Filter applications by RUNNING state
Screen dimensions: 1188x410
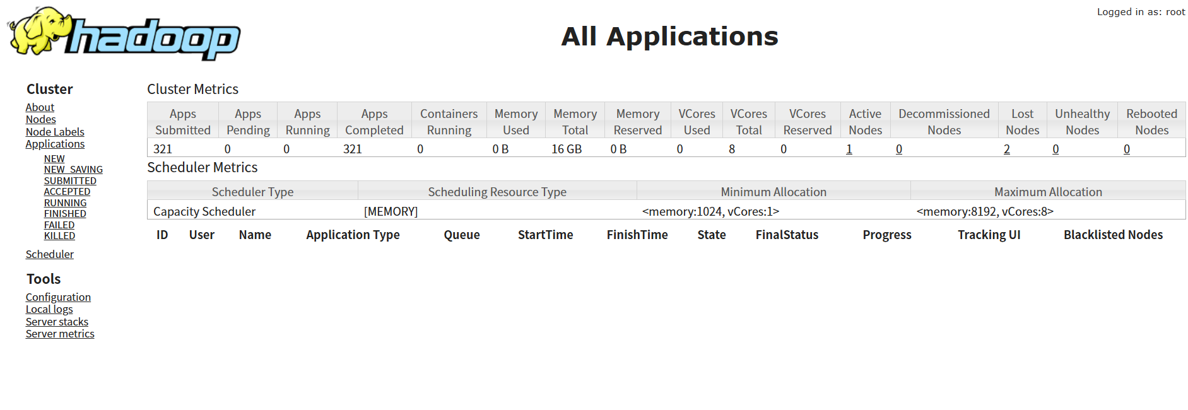65,203
